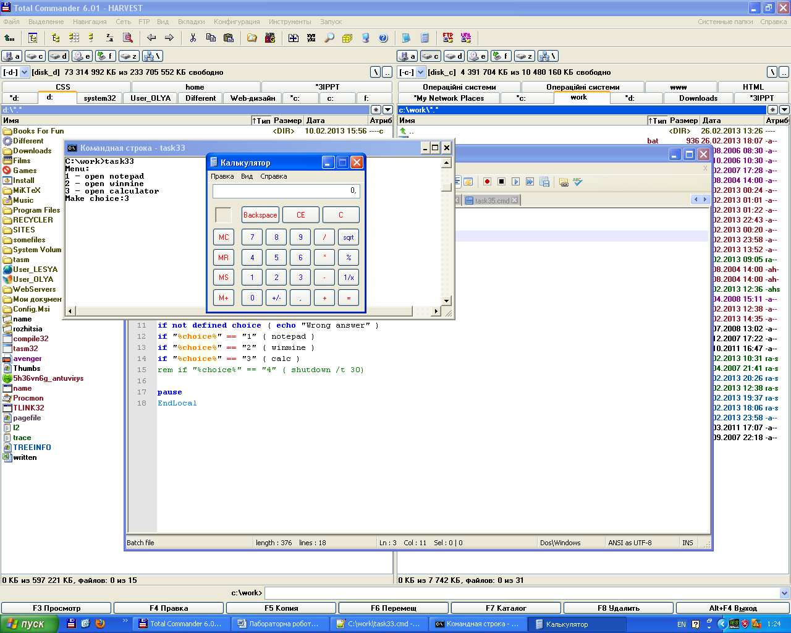Open the Файл menu
Viewport: 791px width, 633px height.
coord(12,22)
